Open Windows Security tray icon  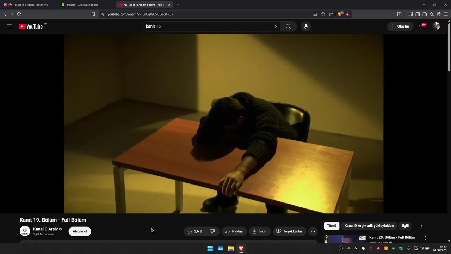[401, 248]
